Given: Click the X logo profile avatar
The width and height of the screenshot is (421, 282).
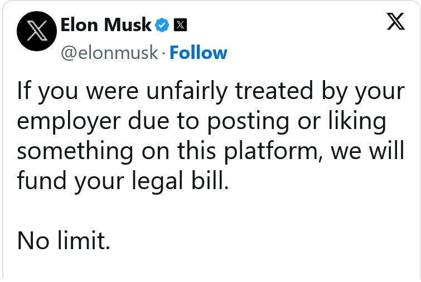Looking at the screenshot, I should point(35,33).
